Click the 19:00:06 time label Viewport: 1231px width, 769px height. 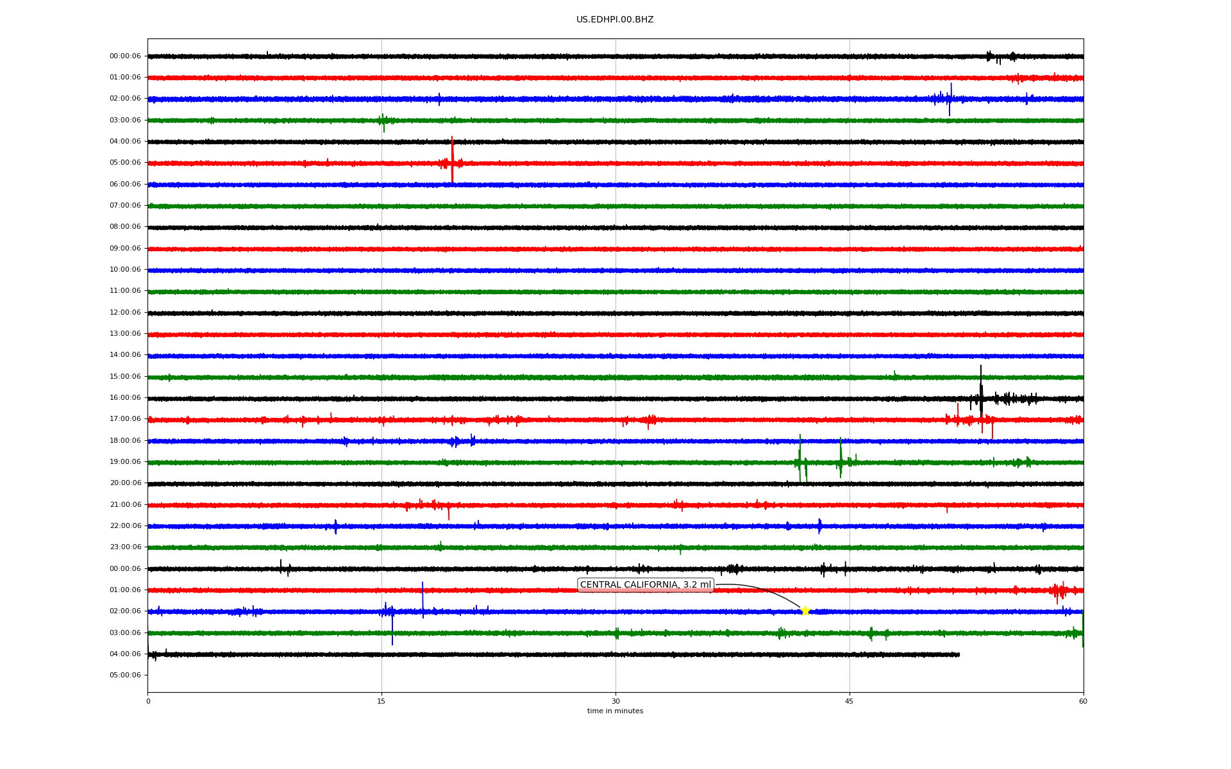125,462
